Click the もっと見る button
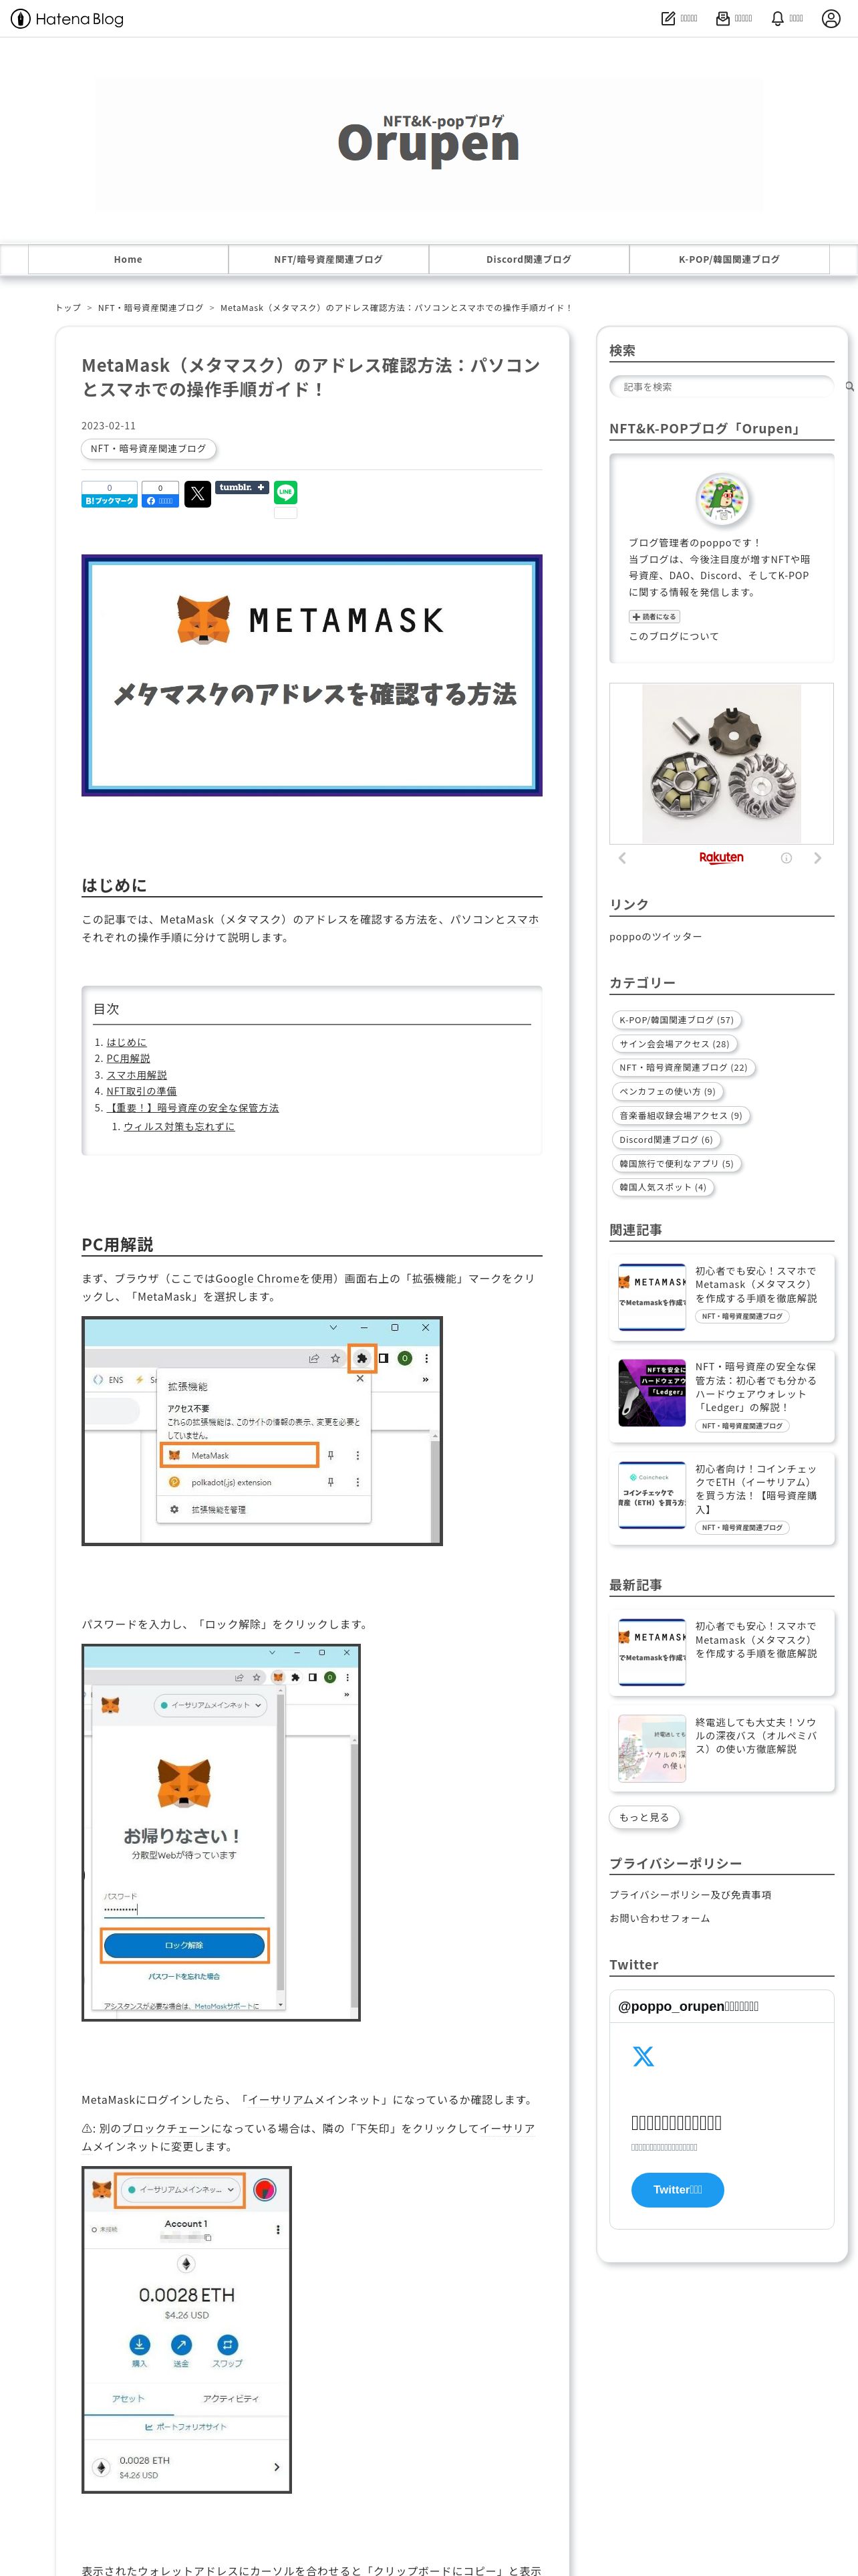 click(x=644, y=1817)
